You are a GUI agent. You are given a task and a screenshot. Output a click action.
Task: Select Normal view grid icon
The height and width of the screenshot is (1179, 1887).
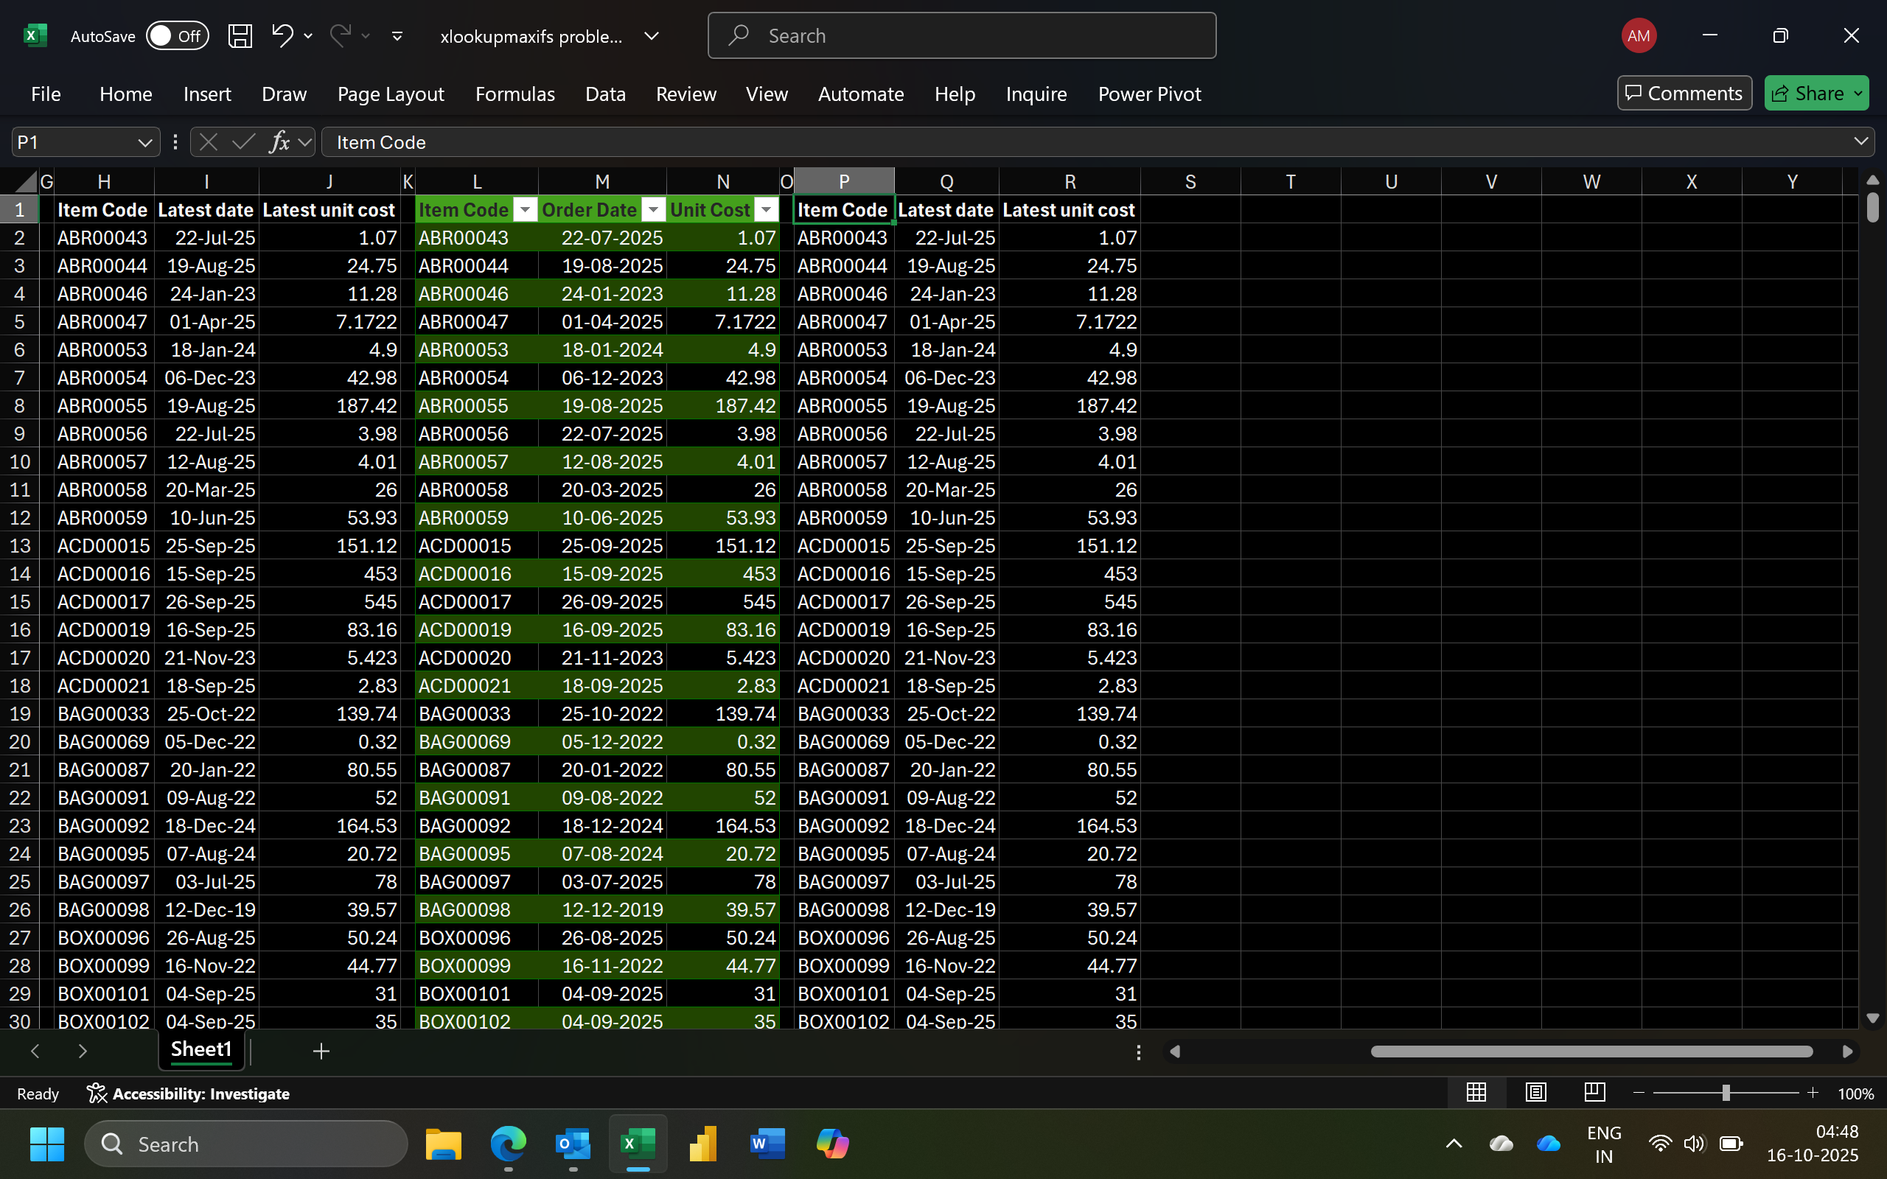click(x=1476, y=1093)
